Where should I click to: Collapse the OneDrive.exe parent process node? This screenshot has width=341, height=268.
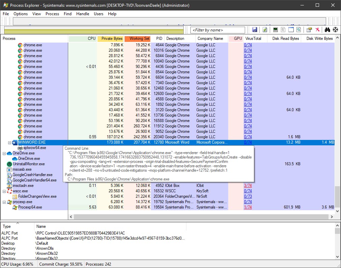(4, 153)
